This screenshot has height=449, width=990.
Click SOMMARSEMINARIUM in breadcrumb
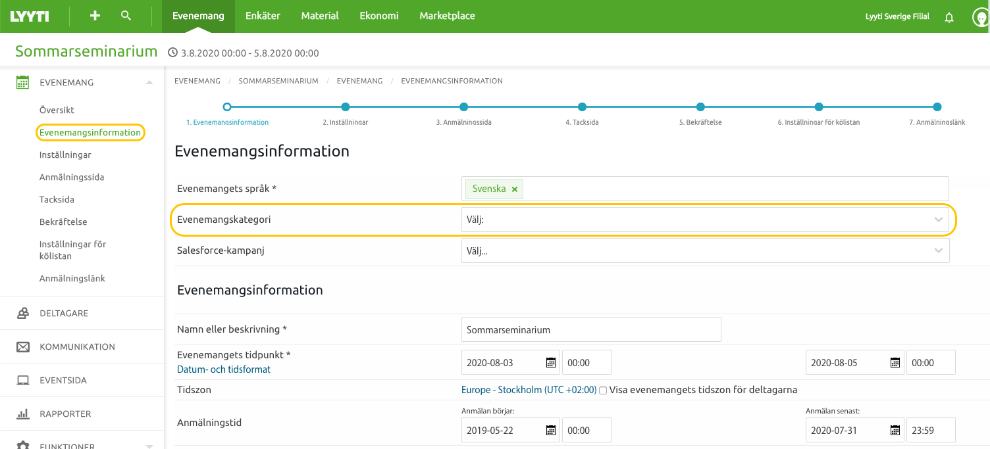coord(278,81)
